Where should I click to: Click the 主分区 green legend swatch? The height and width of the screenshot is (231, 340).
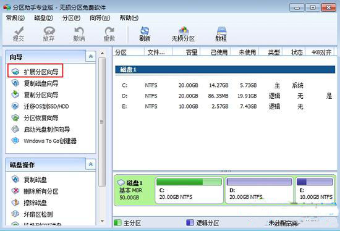click(x=117, y=222)
